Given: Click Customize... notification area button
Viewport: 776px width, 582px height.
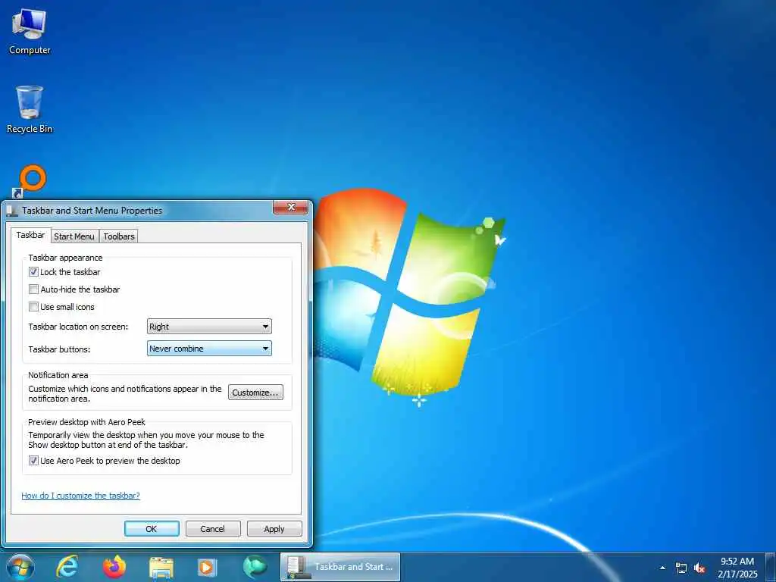Looking at the screenshot, I should click(x=255, y=393).
